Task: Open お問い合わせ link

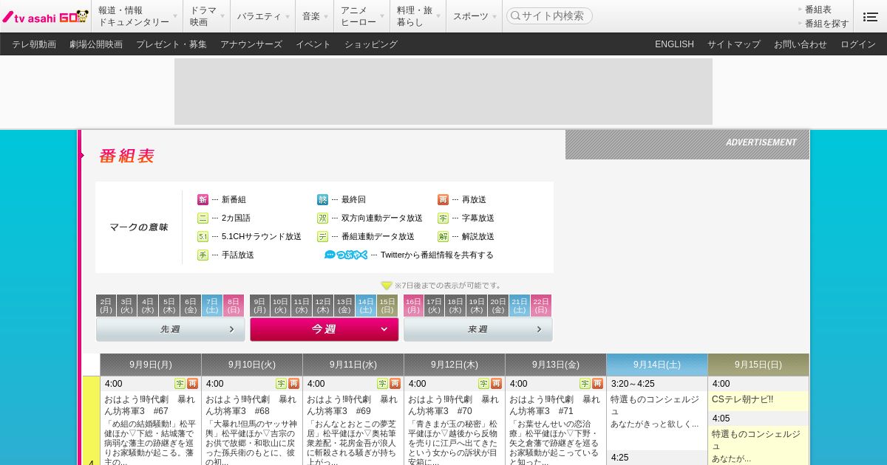Action: click(801, 44)
